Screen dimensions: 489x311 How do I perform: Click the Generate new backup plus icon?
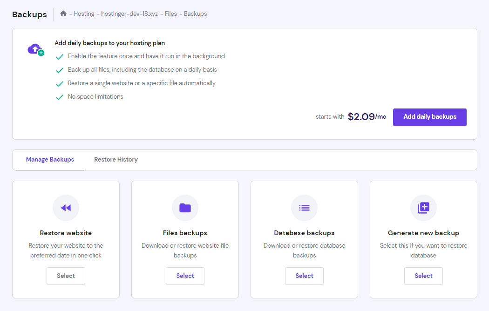pyautogui.click(x=423, y=208)
